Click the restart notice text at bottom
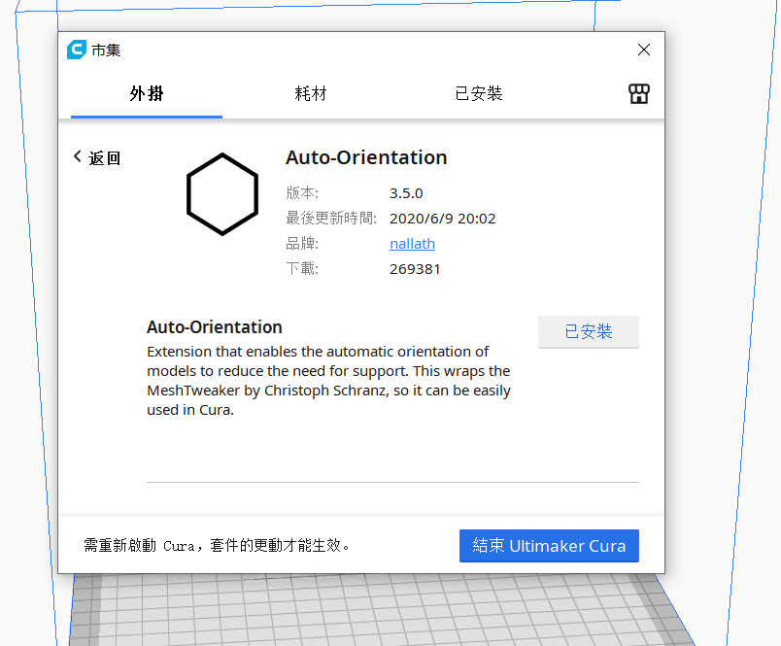The width and height of the screenshot is (781, 646). point(218,546)
